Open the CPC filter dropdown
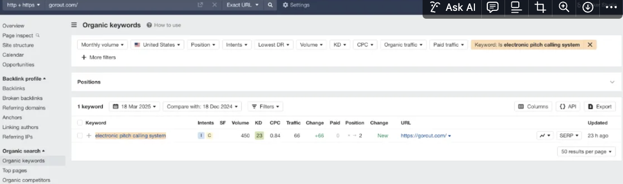 [x=365, y=45]
